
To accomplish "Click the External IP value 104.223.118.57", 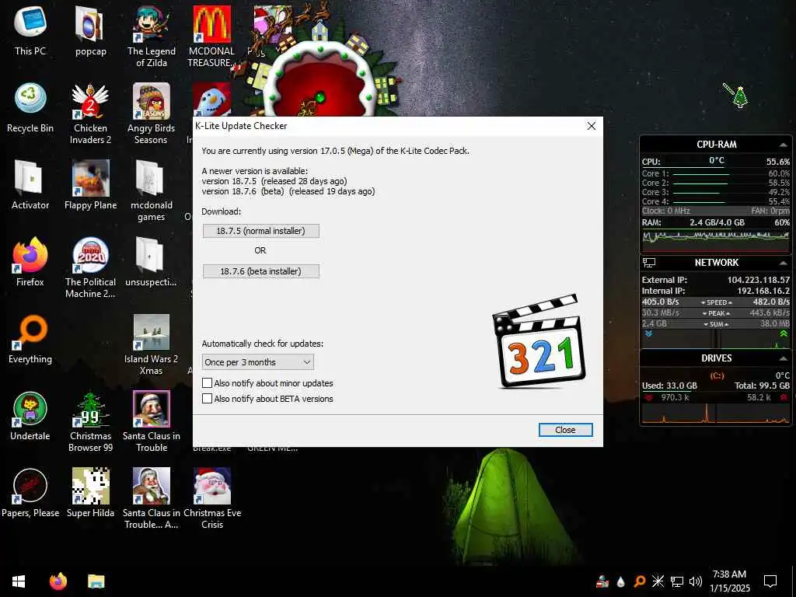I will coord(759,280).
